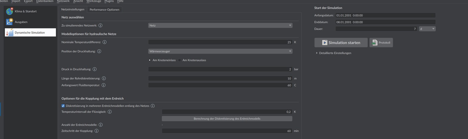Viewport: 468px width, 139px height.
Task: Show info for Zeitschritt der Kopplung
Action: 97,131
